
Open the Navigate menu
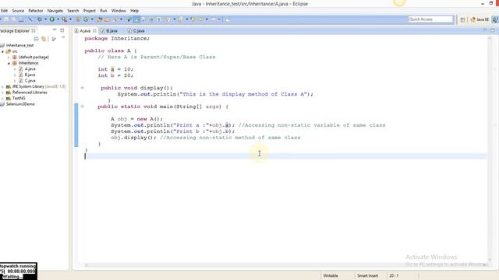tap(55, 10)
